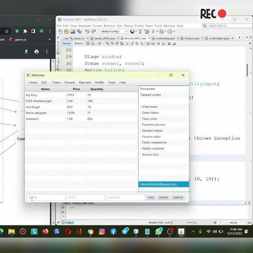Viewport: 253px width, 253px height.
Task: Click the Build Project hammer icon
Action: [x=140, y=32]
